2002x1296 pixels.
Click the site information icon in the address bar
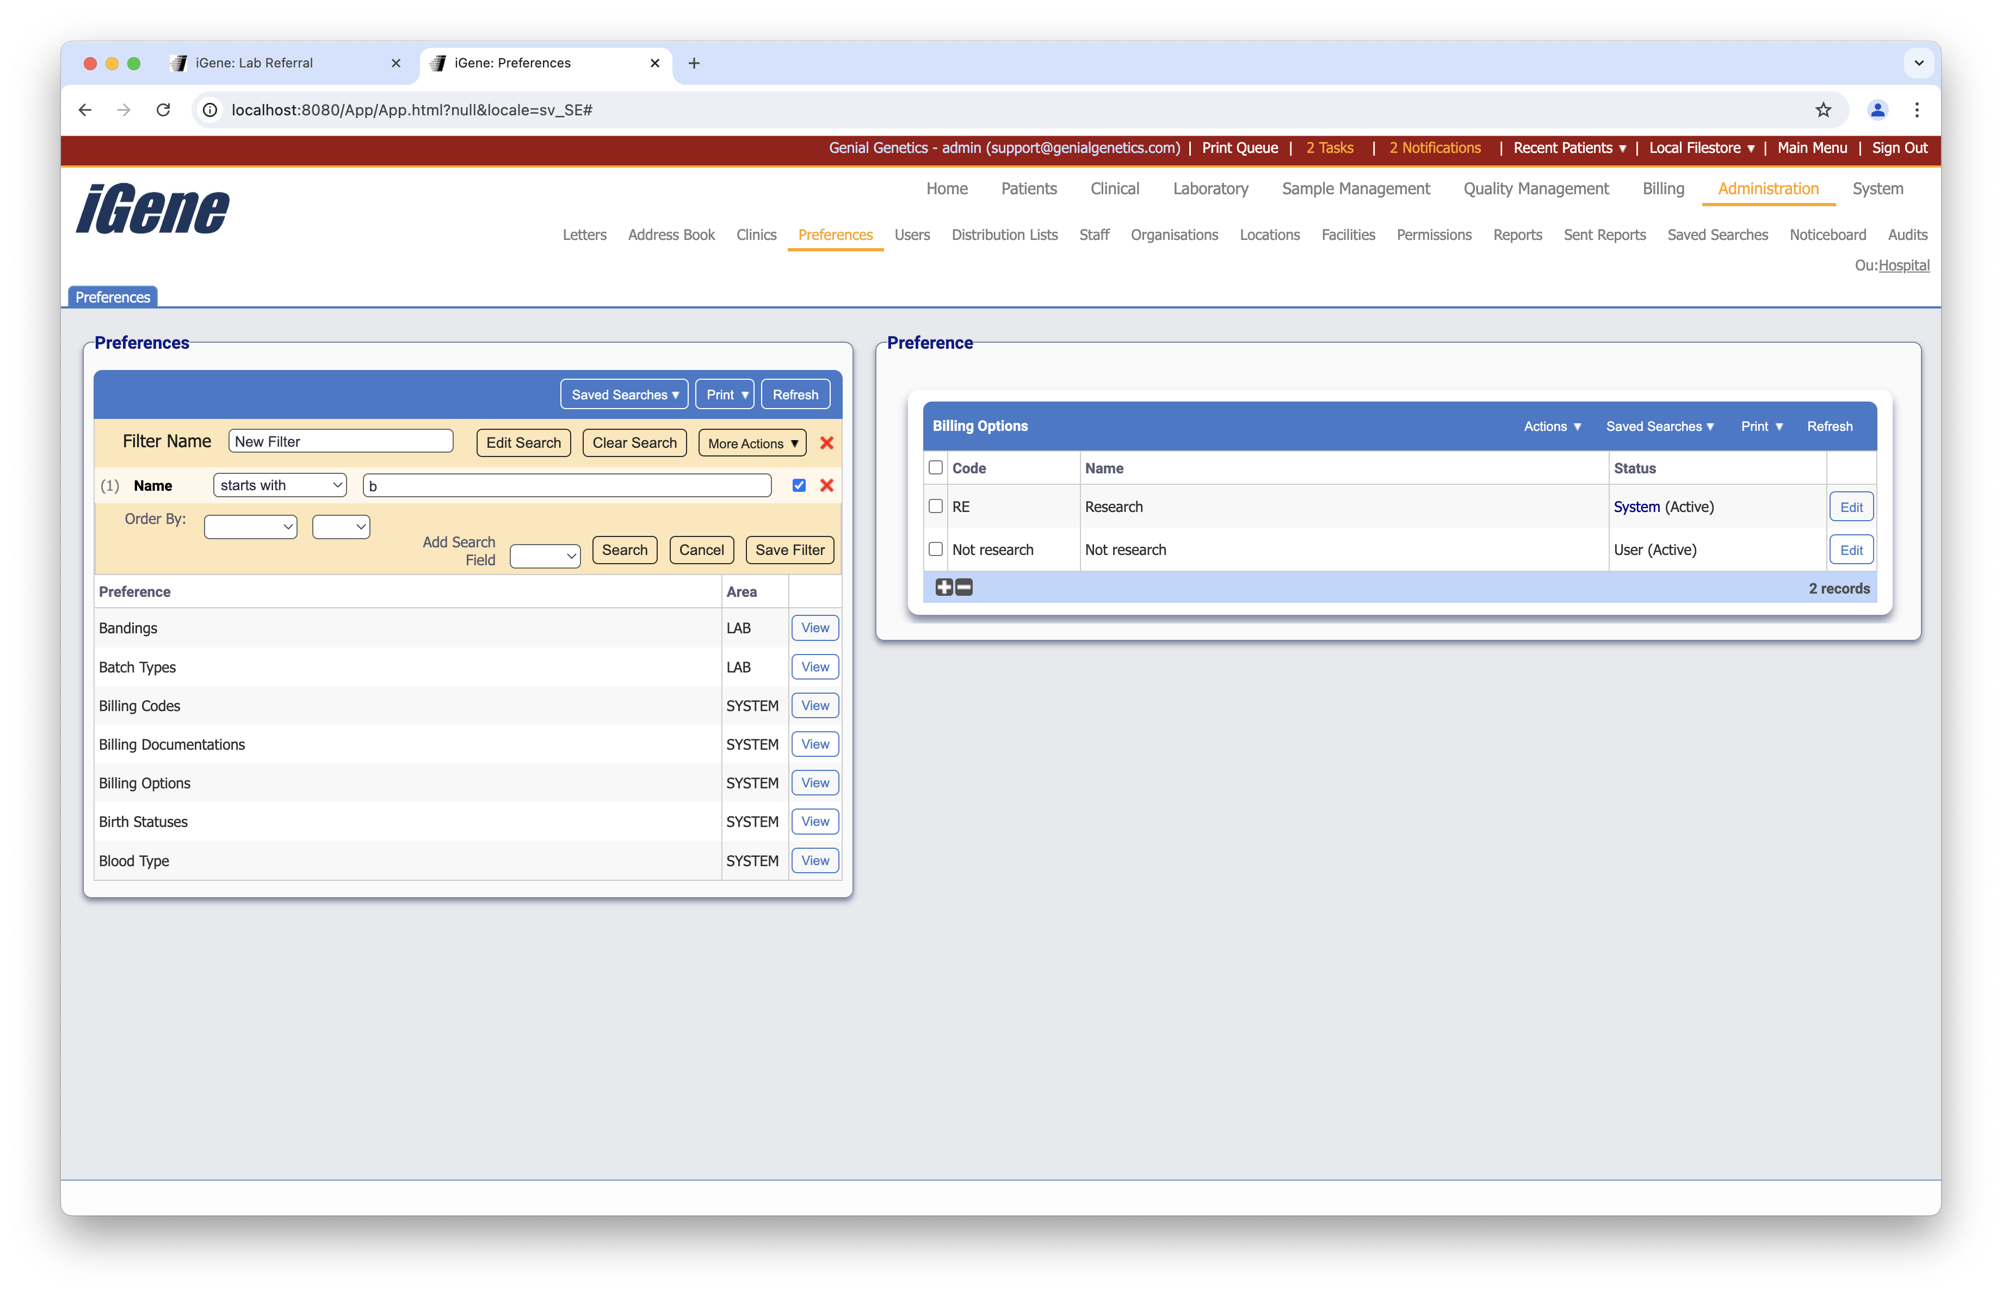209,110
